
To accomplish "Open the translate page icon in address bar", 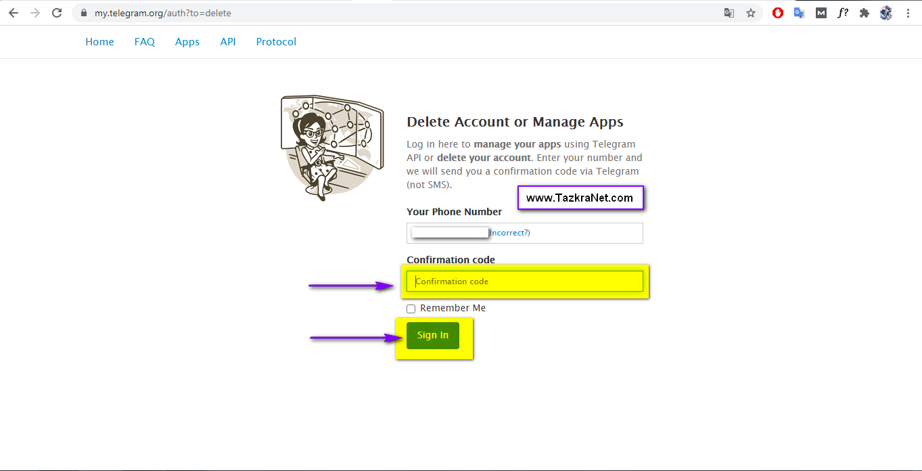I will click(x=729, y=13).
